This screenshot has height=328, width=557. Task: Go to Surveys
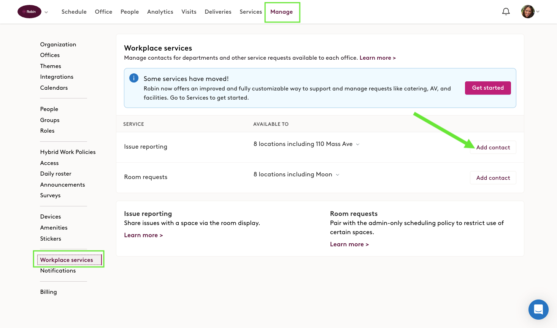50,195
